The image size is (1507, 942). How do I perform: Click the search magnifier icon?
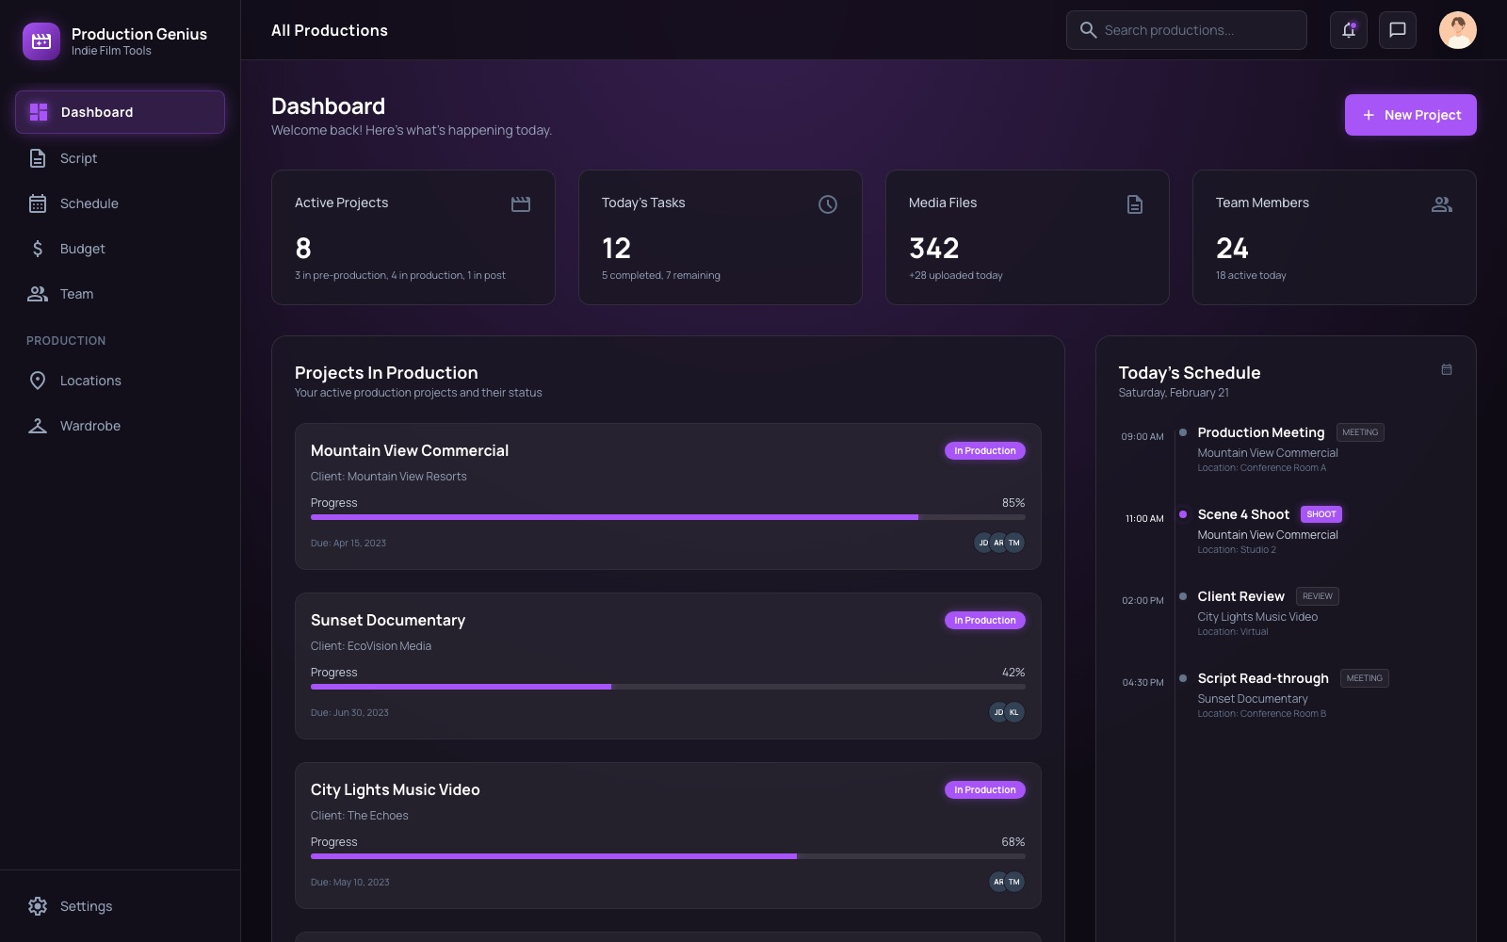pyautogui.click(x=1088, y=30)
